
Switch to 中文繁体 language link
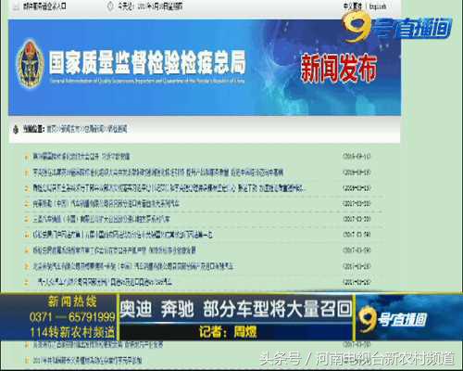pyautogui.click(x=353, y=6)
